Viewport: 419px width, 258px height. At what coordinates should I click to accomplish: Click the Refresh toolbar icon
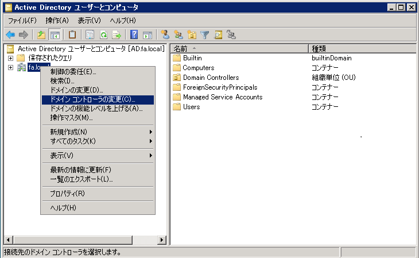[x=103, y=34]
